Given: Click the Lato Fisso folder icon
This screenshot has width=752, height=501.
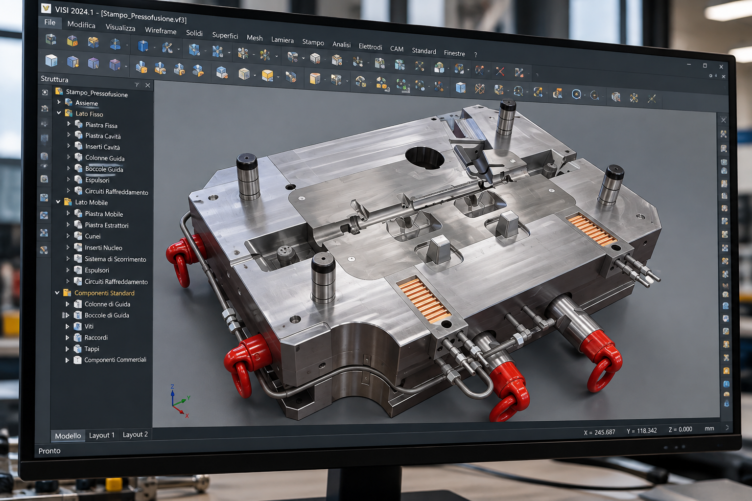Looking at the screenshot, I should click(x=69, y=113).
